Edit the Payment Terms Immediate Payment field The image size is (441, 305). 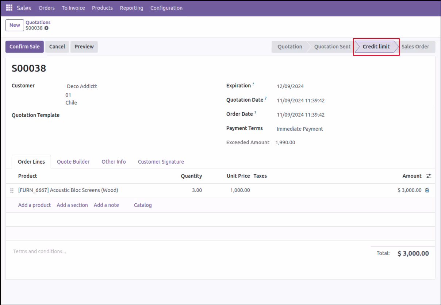(300, 129)
